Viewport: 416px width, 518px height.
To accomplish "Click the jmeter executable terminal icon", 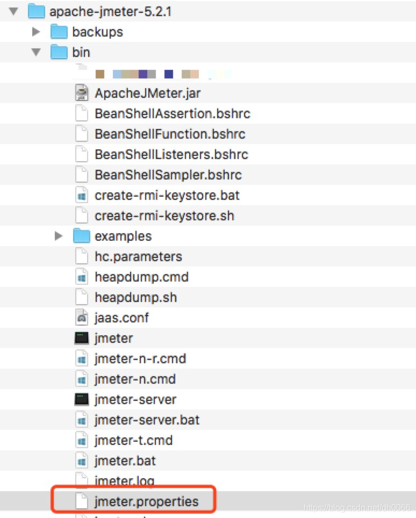I will tap(82, 339).
